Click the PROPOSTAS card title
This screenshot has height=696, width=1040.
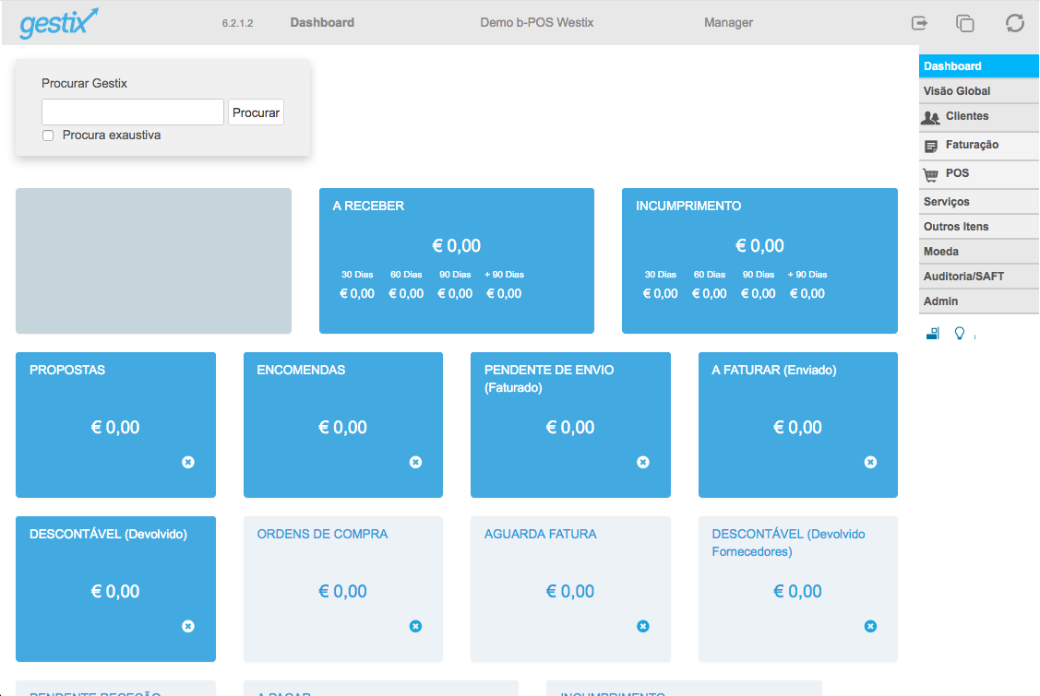coord(67,370)
